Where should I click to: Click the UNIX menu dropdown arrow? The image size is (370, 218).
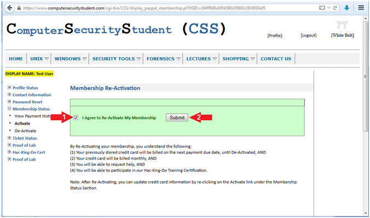[x=47, y=59]
